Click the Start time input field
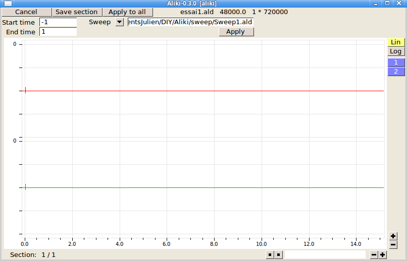 click(x=58, y=22)
